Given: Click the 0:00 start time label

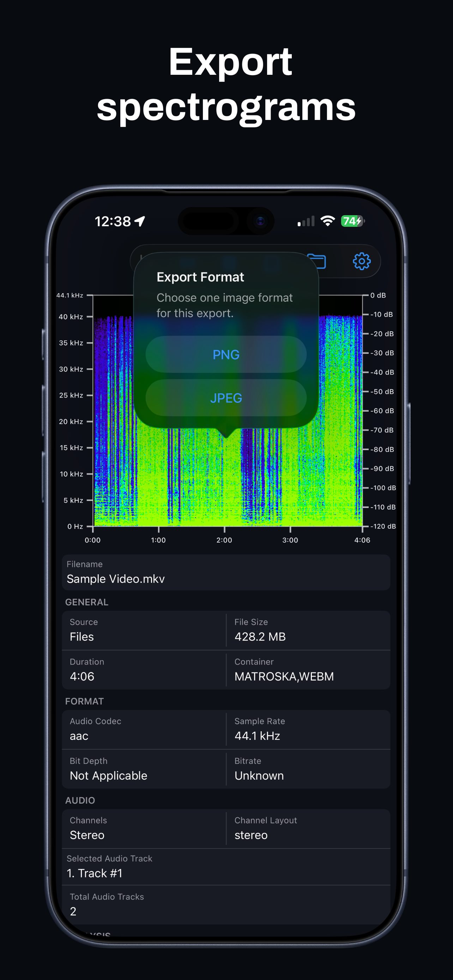Looking at the screenshot, I should tap(92, 540).
